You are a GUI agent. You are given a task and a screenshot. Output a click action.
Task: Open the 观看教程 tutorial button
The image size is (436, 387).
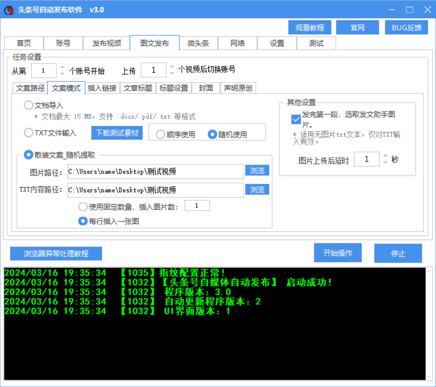[x=309, y=28]
